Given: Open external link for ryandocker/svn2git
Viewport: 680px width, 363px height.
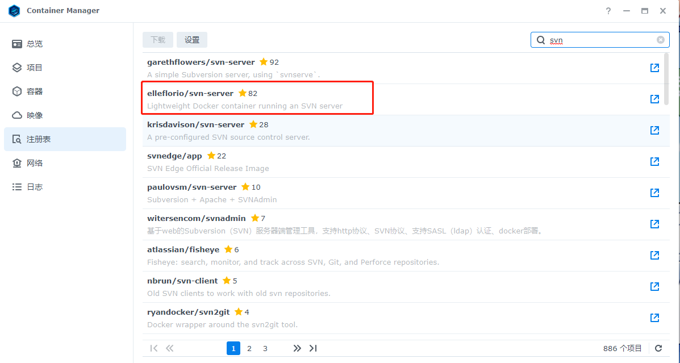Looking at the screenshot, I should pos(654,318).
